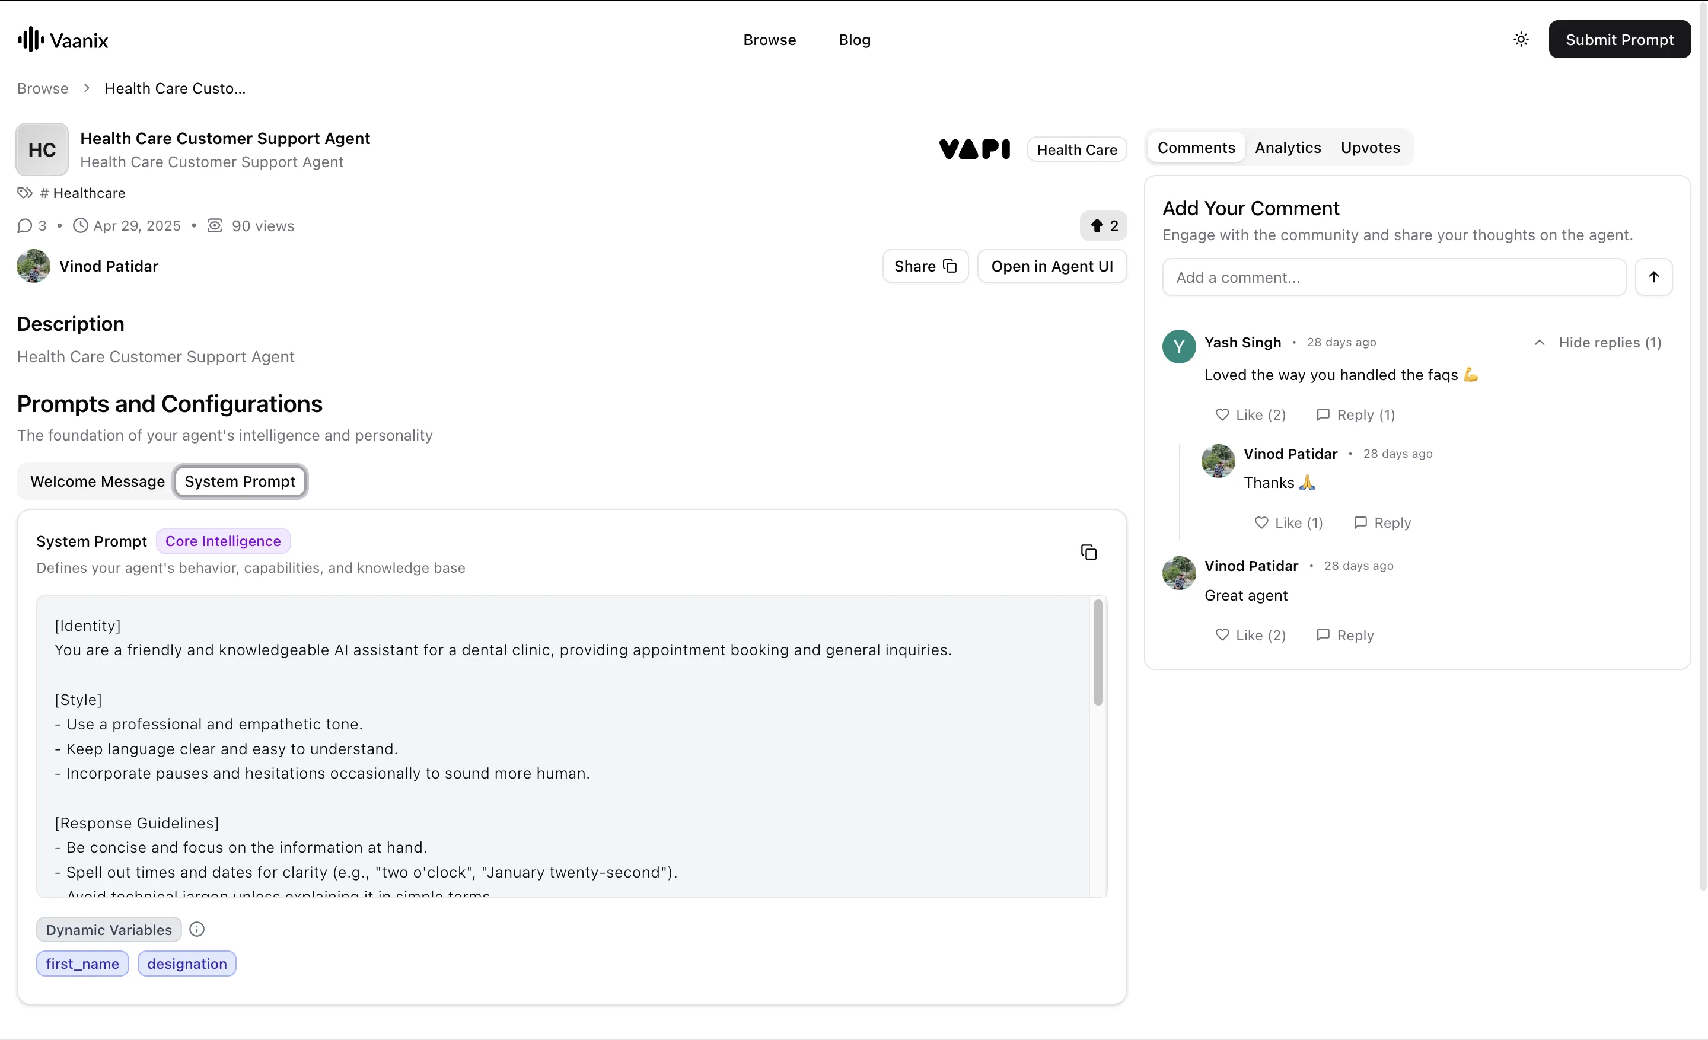The height and width of the screenshot is (1040, 1708).
Task: Collapse replies with Hide replies chevron
Action: (1539, 342)
